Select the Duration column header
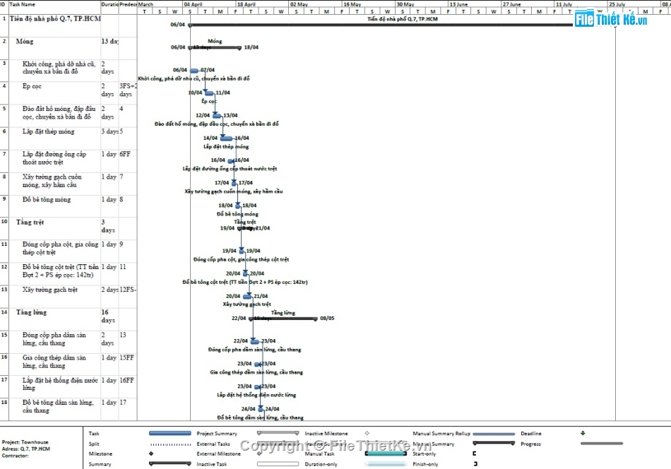 pyautogui.click(x=110, y=4)
